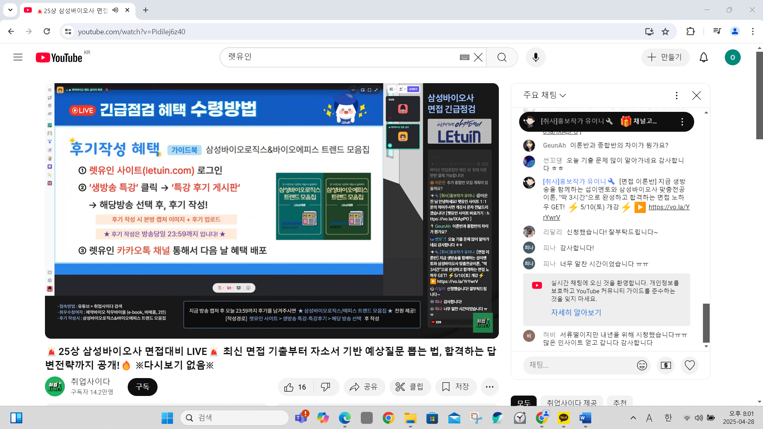This screenshot has height=429, width=763.
Task: Open Super Chat dollar icon
Action: (666, 365)
